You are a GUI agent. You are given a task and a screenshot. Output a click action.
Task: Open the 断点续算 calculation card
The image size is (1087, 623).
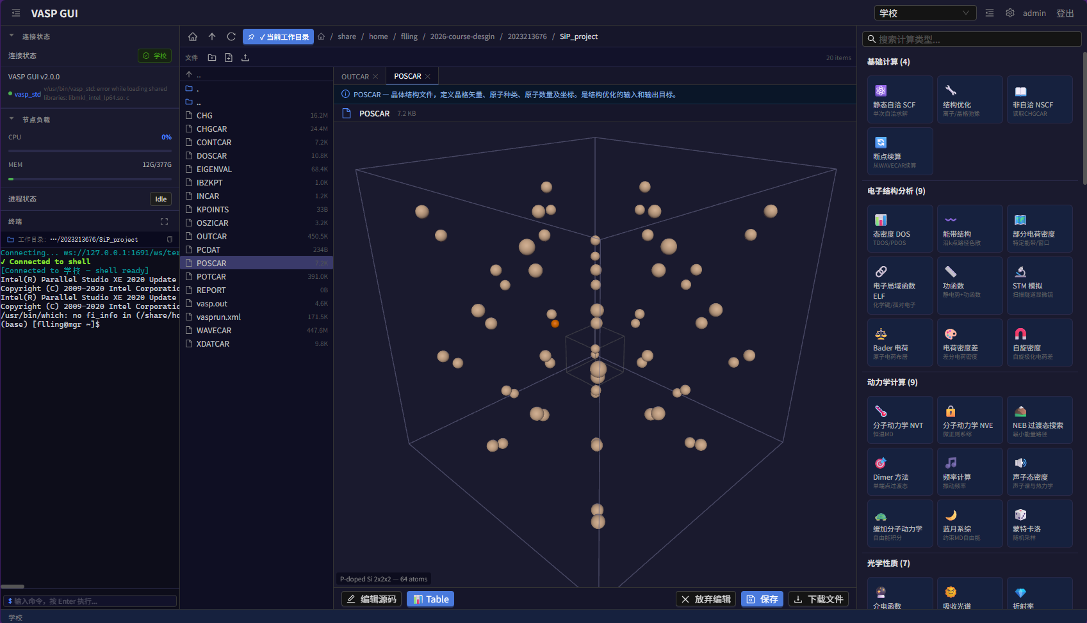click(900, 151)
